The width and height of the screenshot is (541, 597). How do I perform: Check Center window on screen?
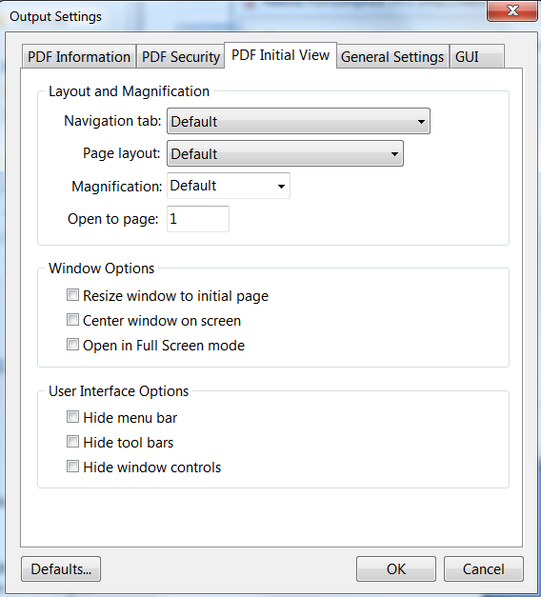[72, 319]
